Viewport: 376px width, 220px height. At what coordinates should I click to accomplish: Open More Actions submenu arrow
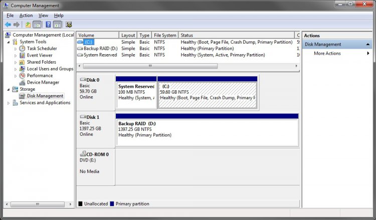tap(368, 53)
